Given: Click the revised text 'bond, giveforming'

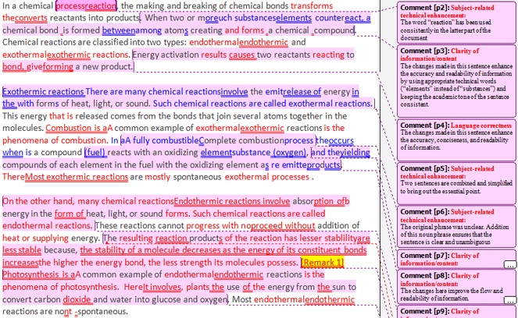Looking at the screenshot, I should tap(38, 66).
